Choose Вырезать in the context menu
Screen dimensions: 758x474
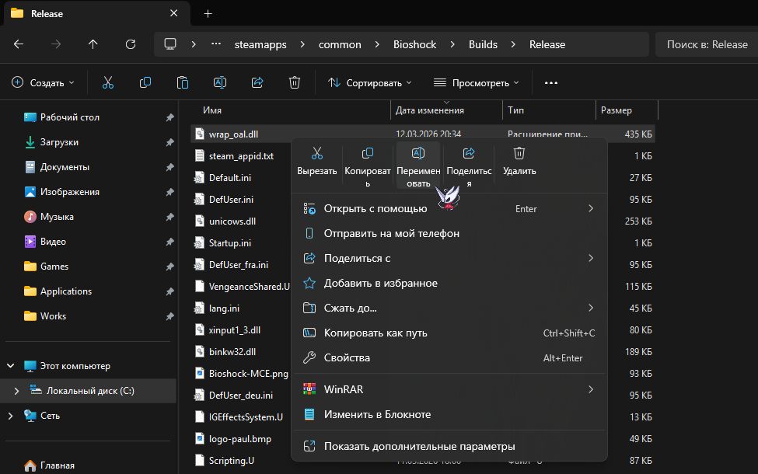click(317, 161)
